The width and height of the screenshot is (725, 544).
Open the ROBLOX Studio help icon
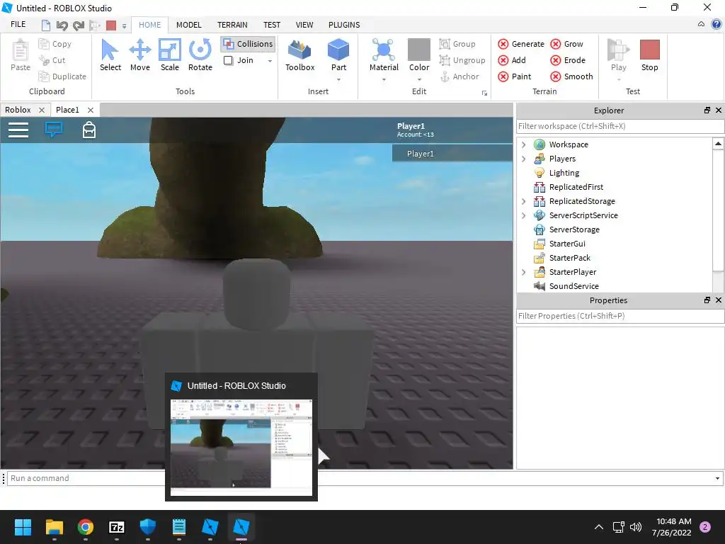click(717, 25)
